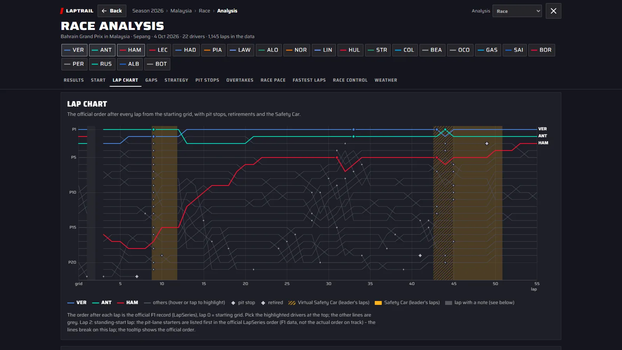Enable the RUS driver chip
Screen dimensions: 622x350
pos(102,64)
